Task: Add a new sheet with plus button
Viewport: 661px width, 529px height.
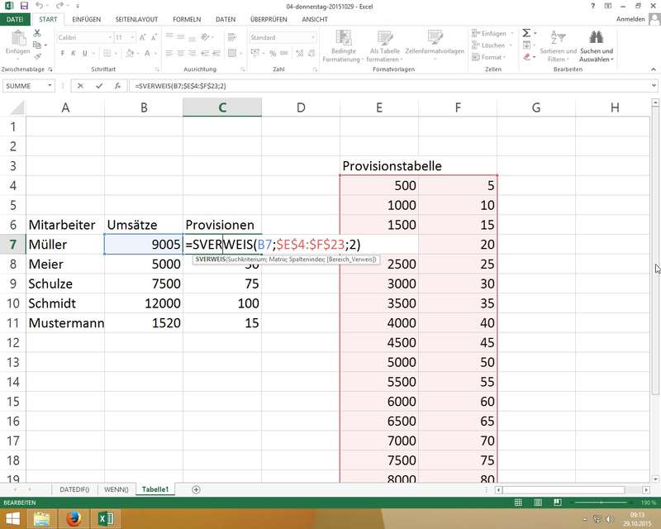Action: 196,489
